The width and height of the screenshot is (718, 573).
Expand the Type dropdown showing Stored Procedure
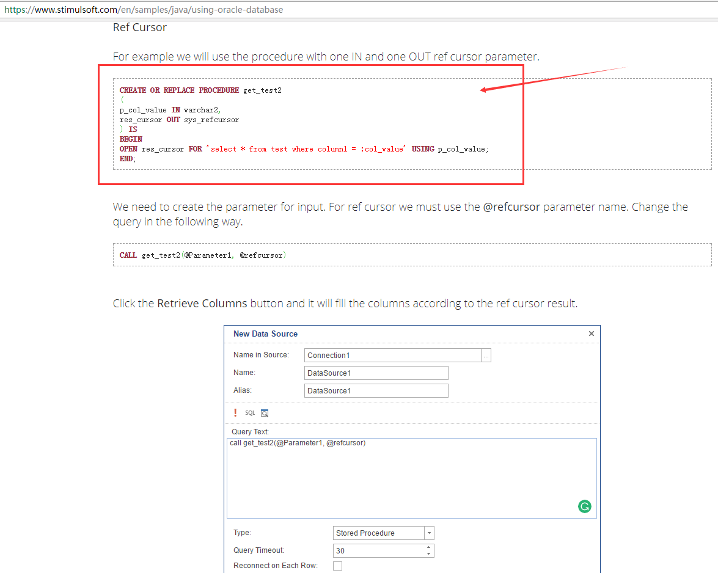[429, 533]
